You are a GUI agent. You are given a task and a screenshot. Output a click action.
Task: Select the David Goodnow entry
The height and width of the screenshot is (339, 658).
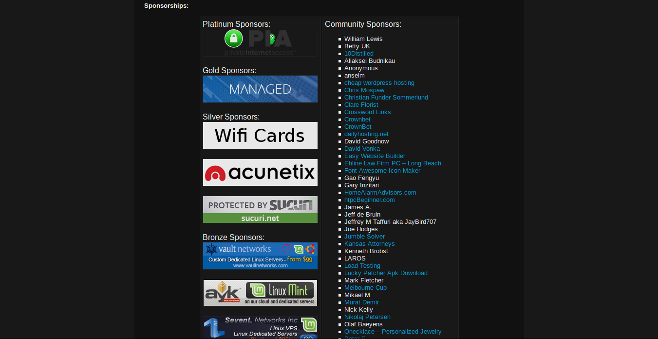[367, 141]
